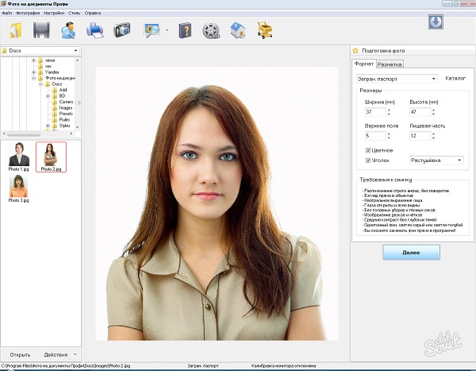
Task: Toggle the Цветное checkbox
Action: click(x=368, y=150)
